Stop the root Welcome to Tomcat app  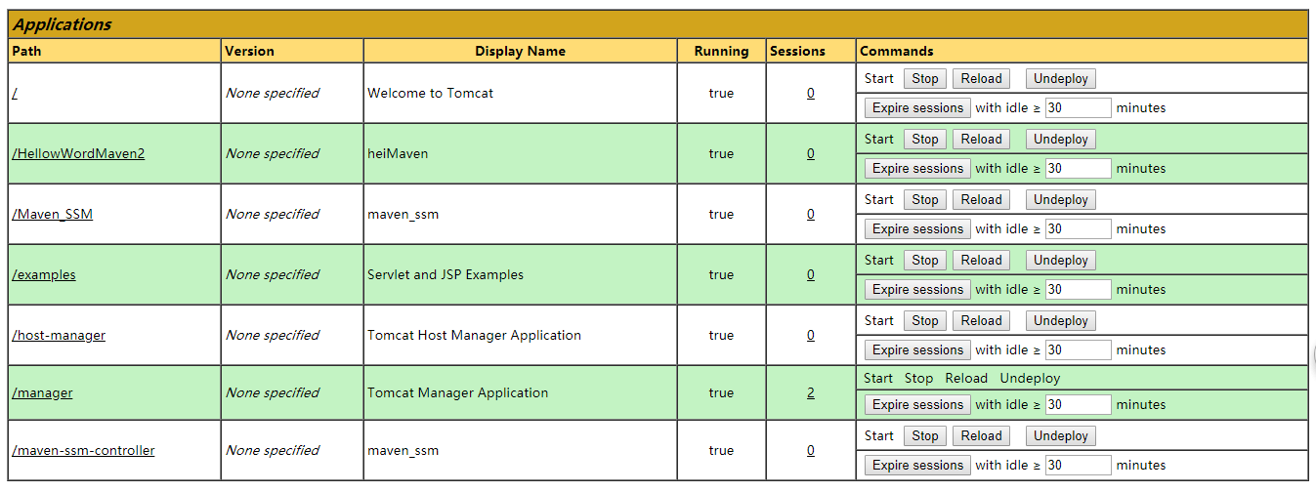924,78
